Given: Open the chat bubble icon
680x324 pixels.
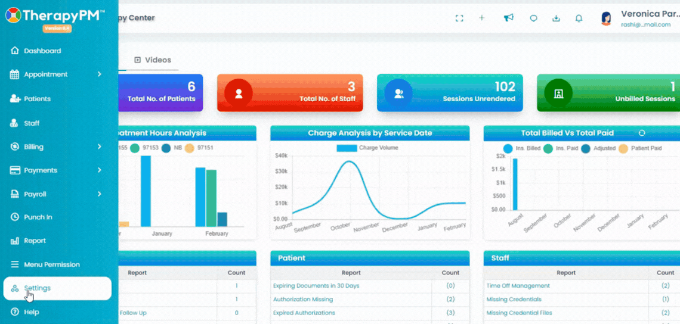Looking at the screenshot, I should tap(534, 18).
